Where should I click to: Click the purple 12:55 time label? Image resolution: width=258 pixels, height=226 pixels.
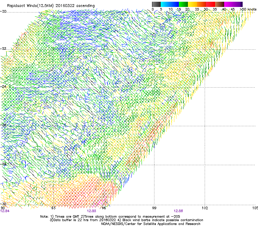click(x=91, y=211)
